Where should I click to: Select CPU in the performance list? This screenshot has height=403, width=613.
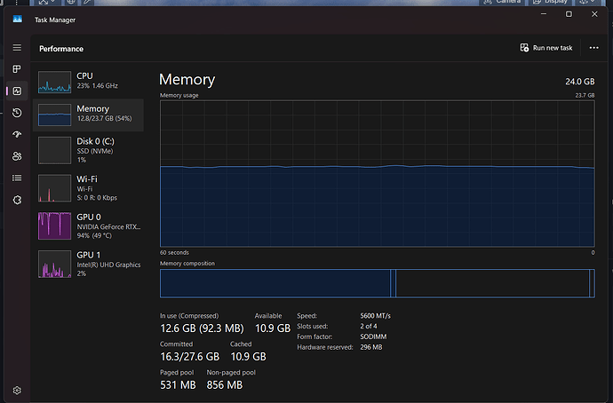88,83
